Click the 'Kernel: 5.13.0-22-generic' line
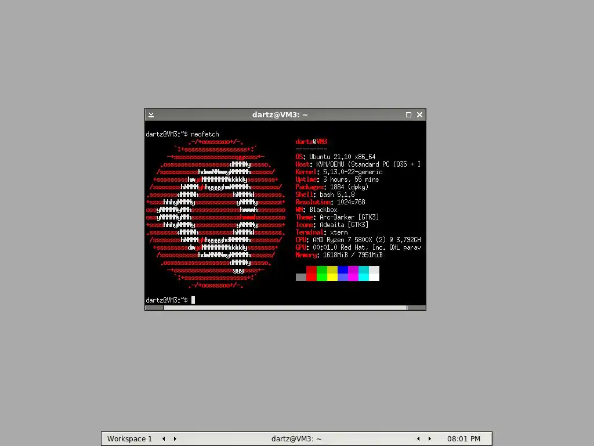 tap(339, 172)
